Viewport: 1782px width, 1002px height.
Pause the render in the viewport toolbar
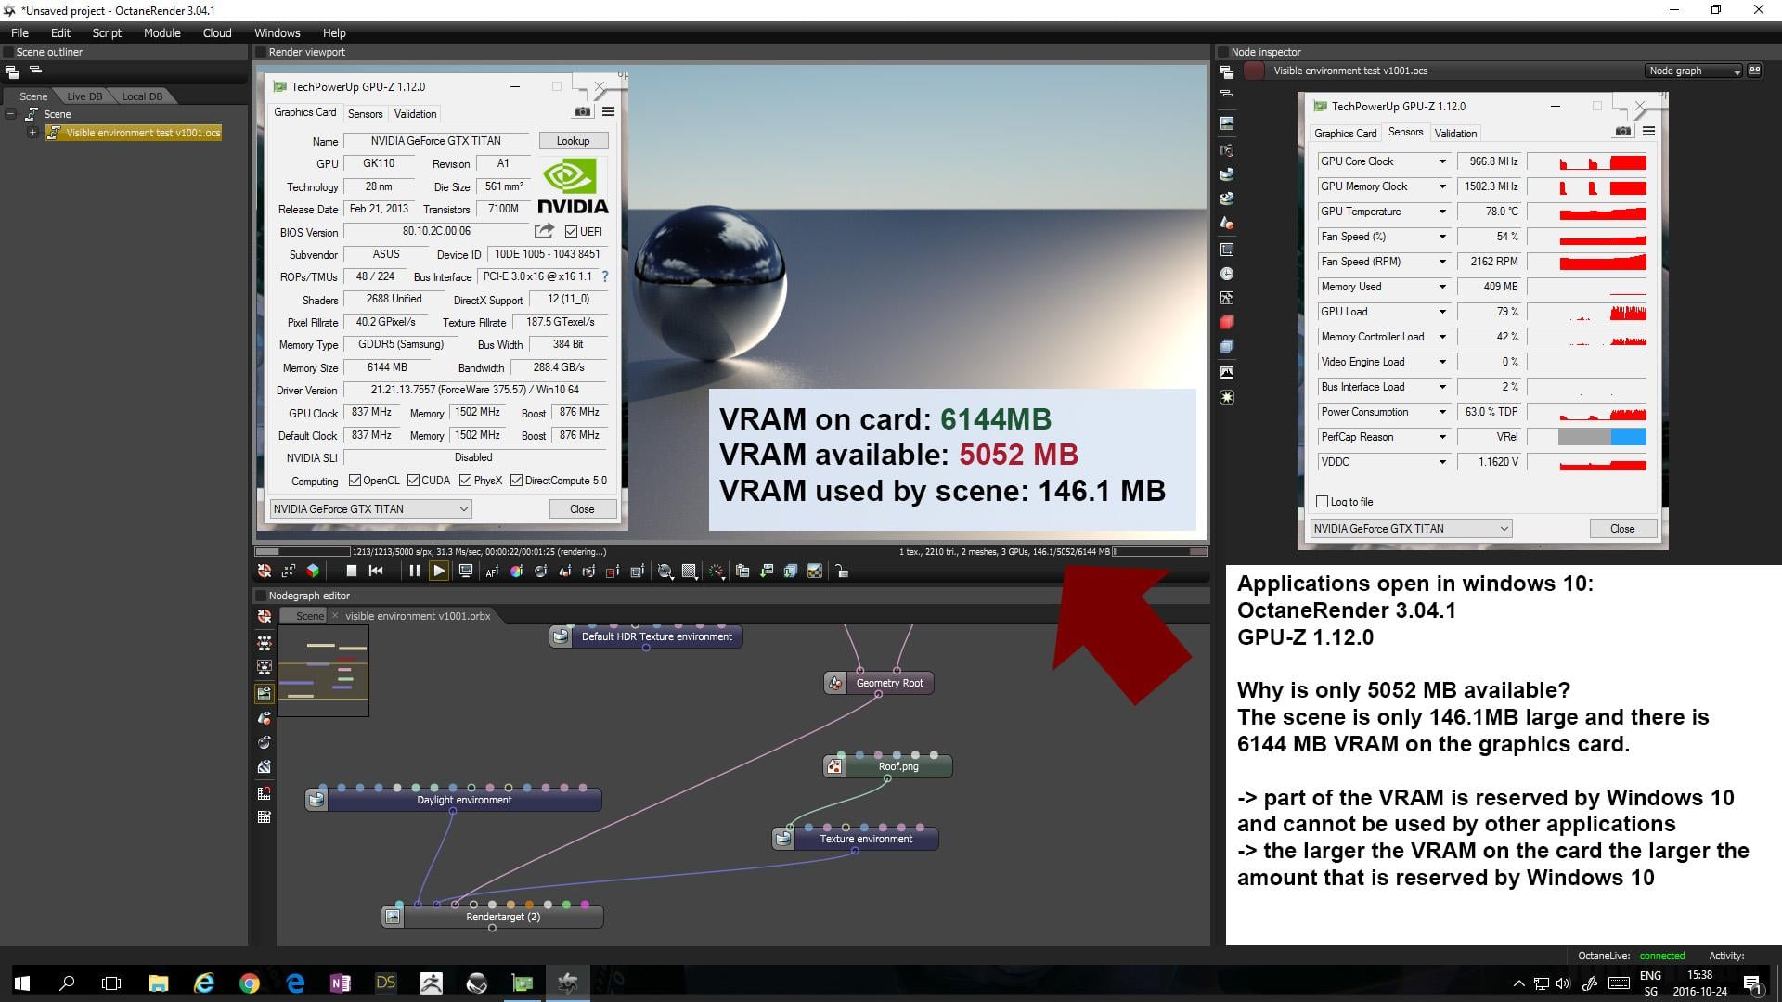pos(414,572)
